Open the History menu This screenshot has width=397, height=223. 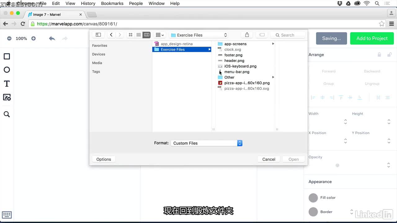point(88,3)
